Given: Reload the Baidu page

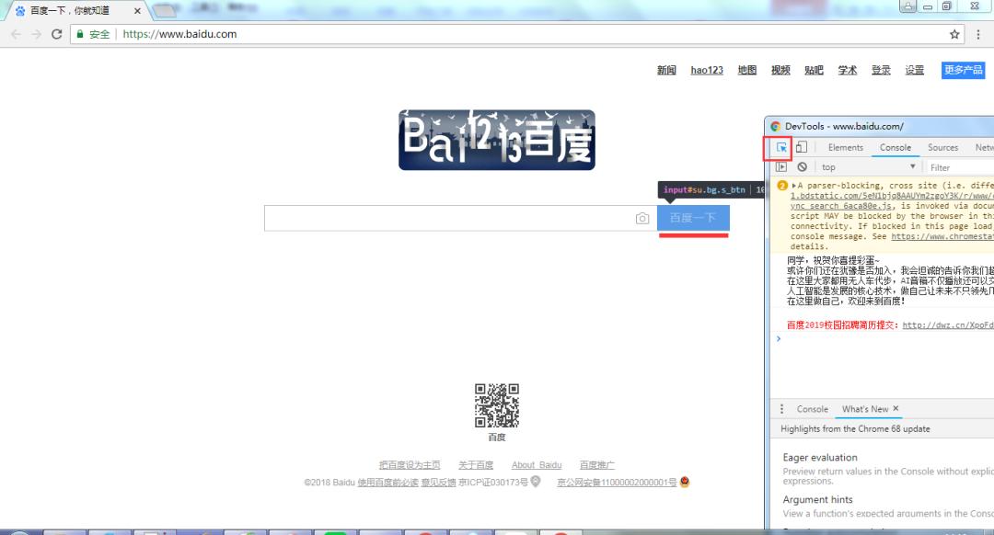Looking at the screenshot, I should [59, 33].
